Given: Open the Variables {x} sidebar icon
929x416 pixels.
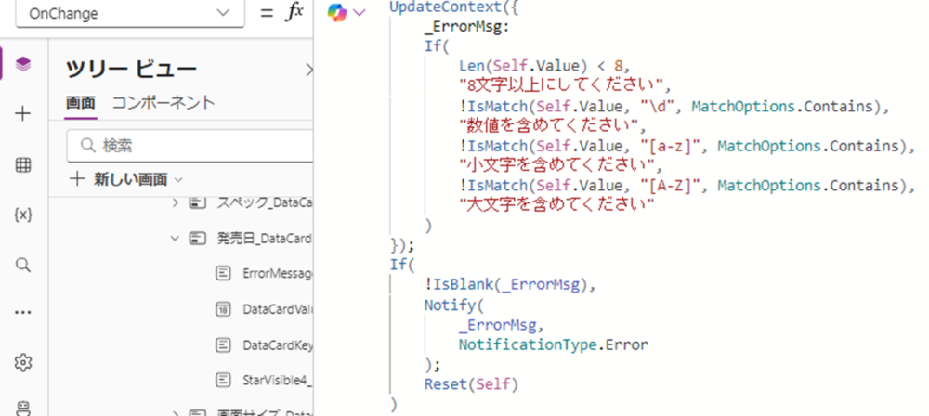Looking at the screenshot, I should [x=22, y=215].
